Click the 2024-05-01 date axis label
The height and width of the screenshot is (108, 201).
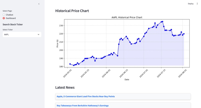tap(67, 73)
